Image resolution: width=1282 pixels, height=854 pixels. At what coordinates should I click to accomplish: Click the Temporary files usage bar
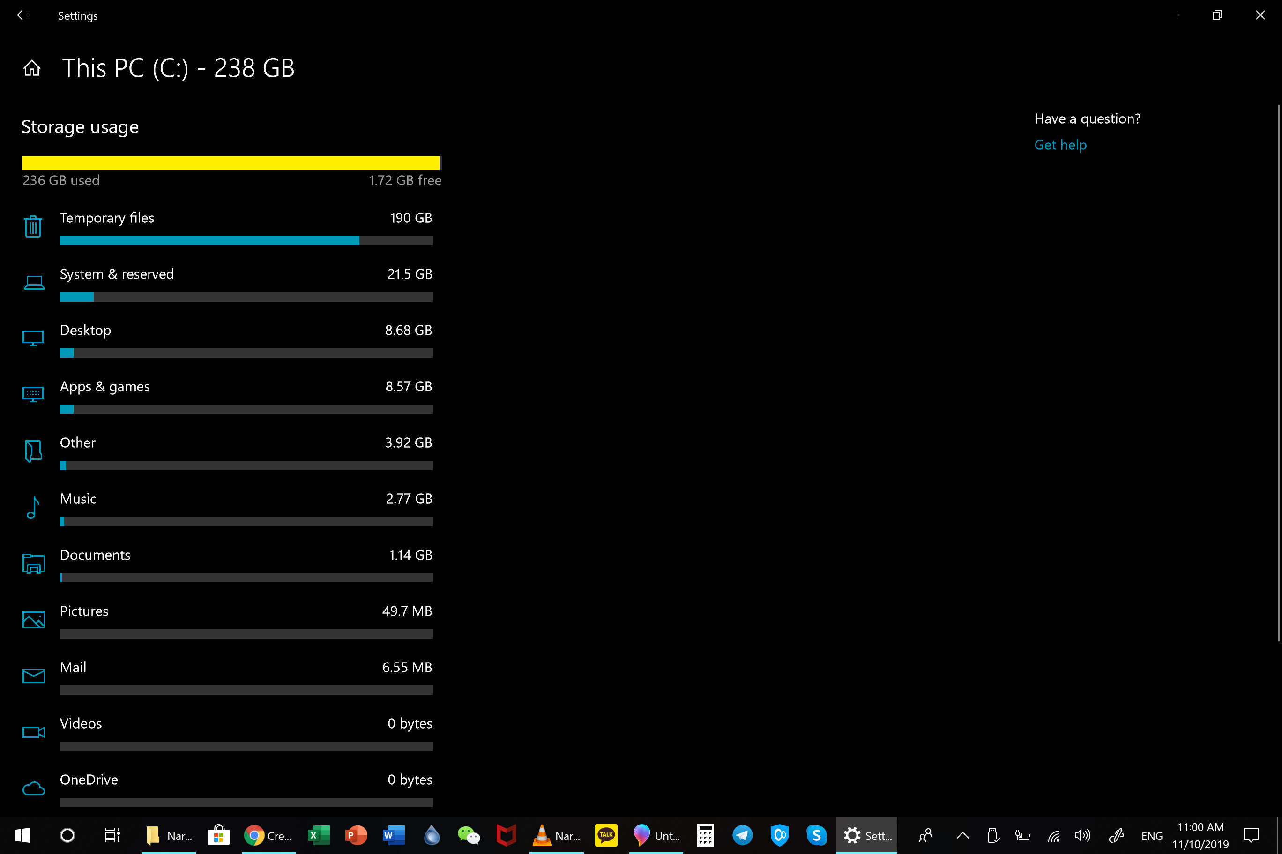246,241
